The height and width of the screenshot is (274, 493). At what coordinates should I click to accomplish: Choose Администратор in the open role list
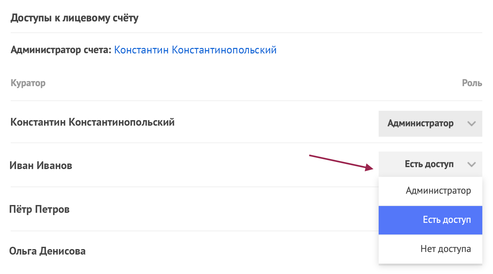pos(438,191)
